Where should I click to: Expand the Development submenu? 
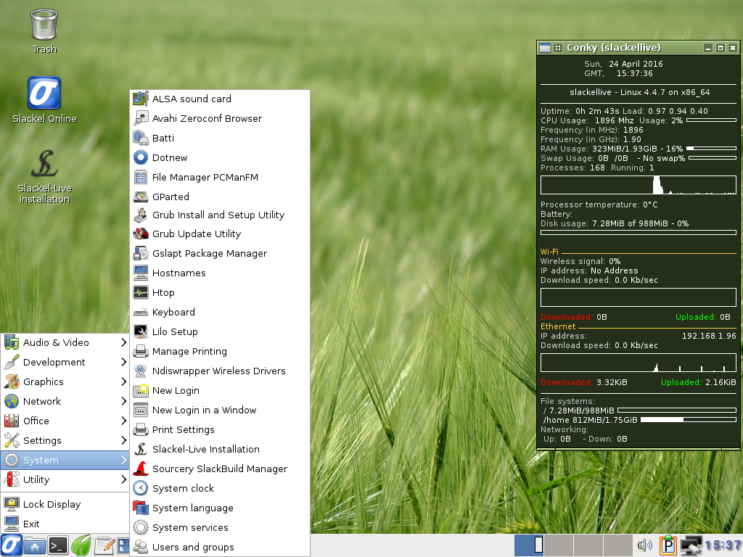coord(65,363)
